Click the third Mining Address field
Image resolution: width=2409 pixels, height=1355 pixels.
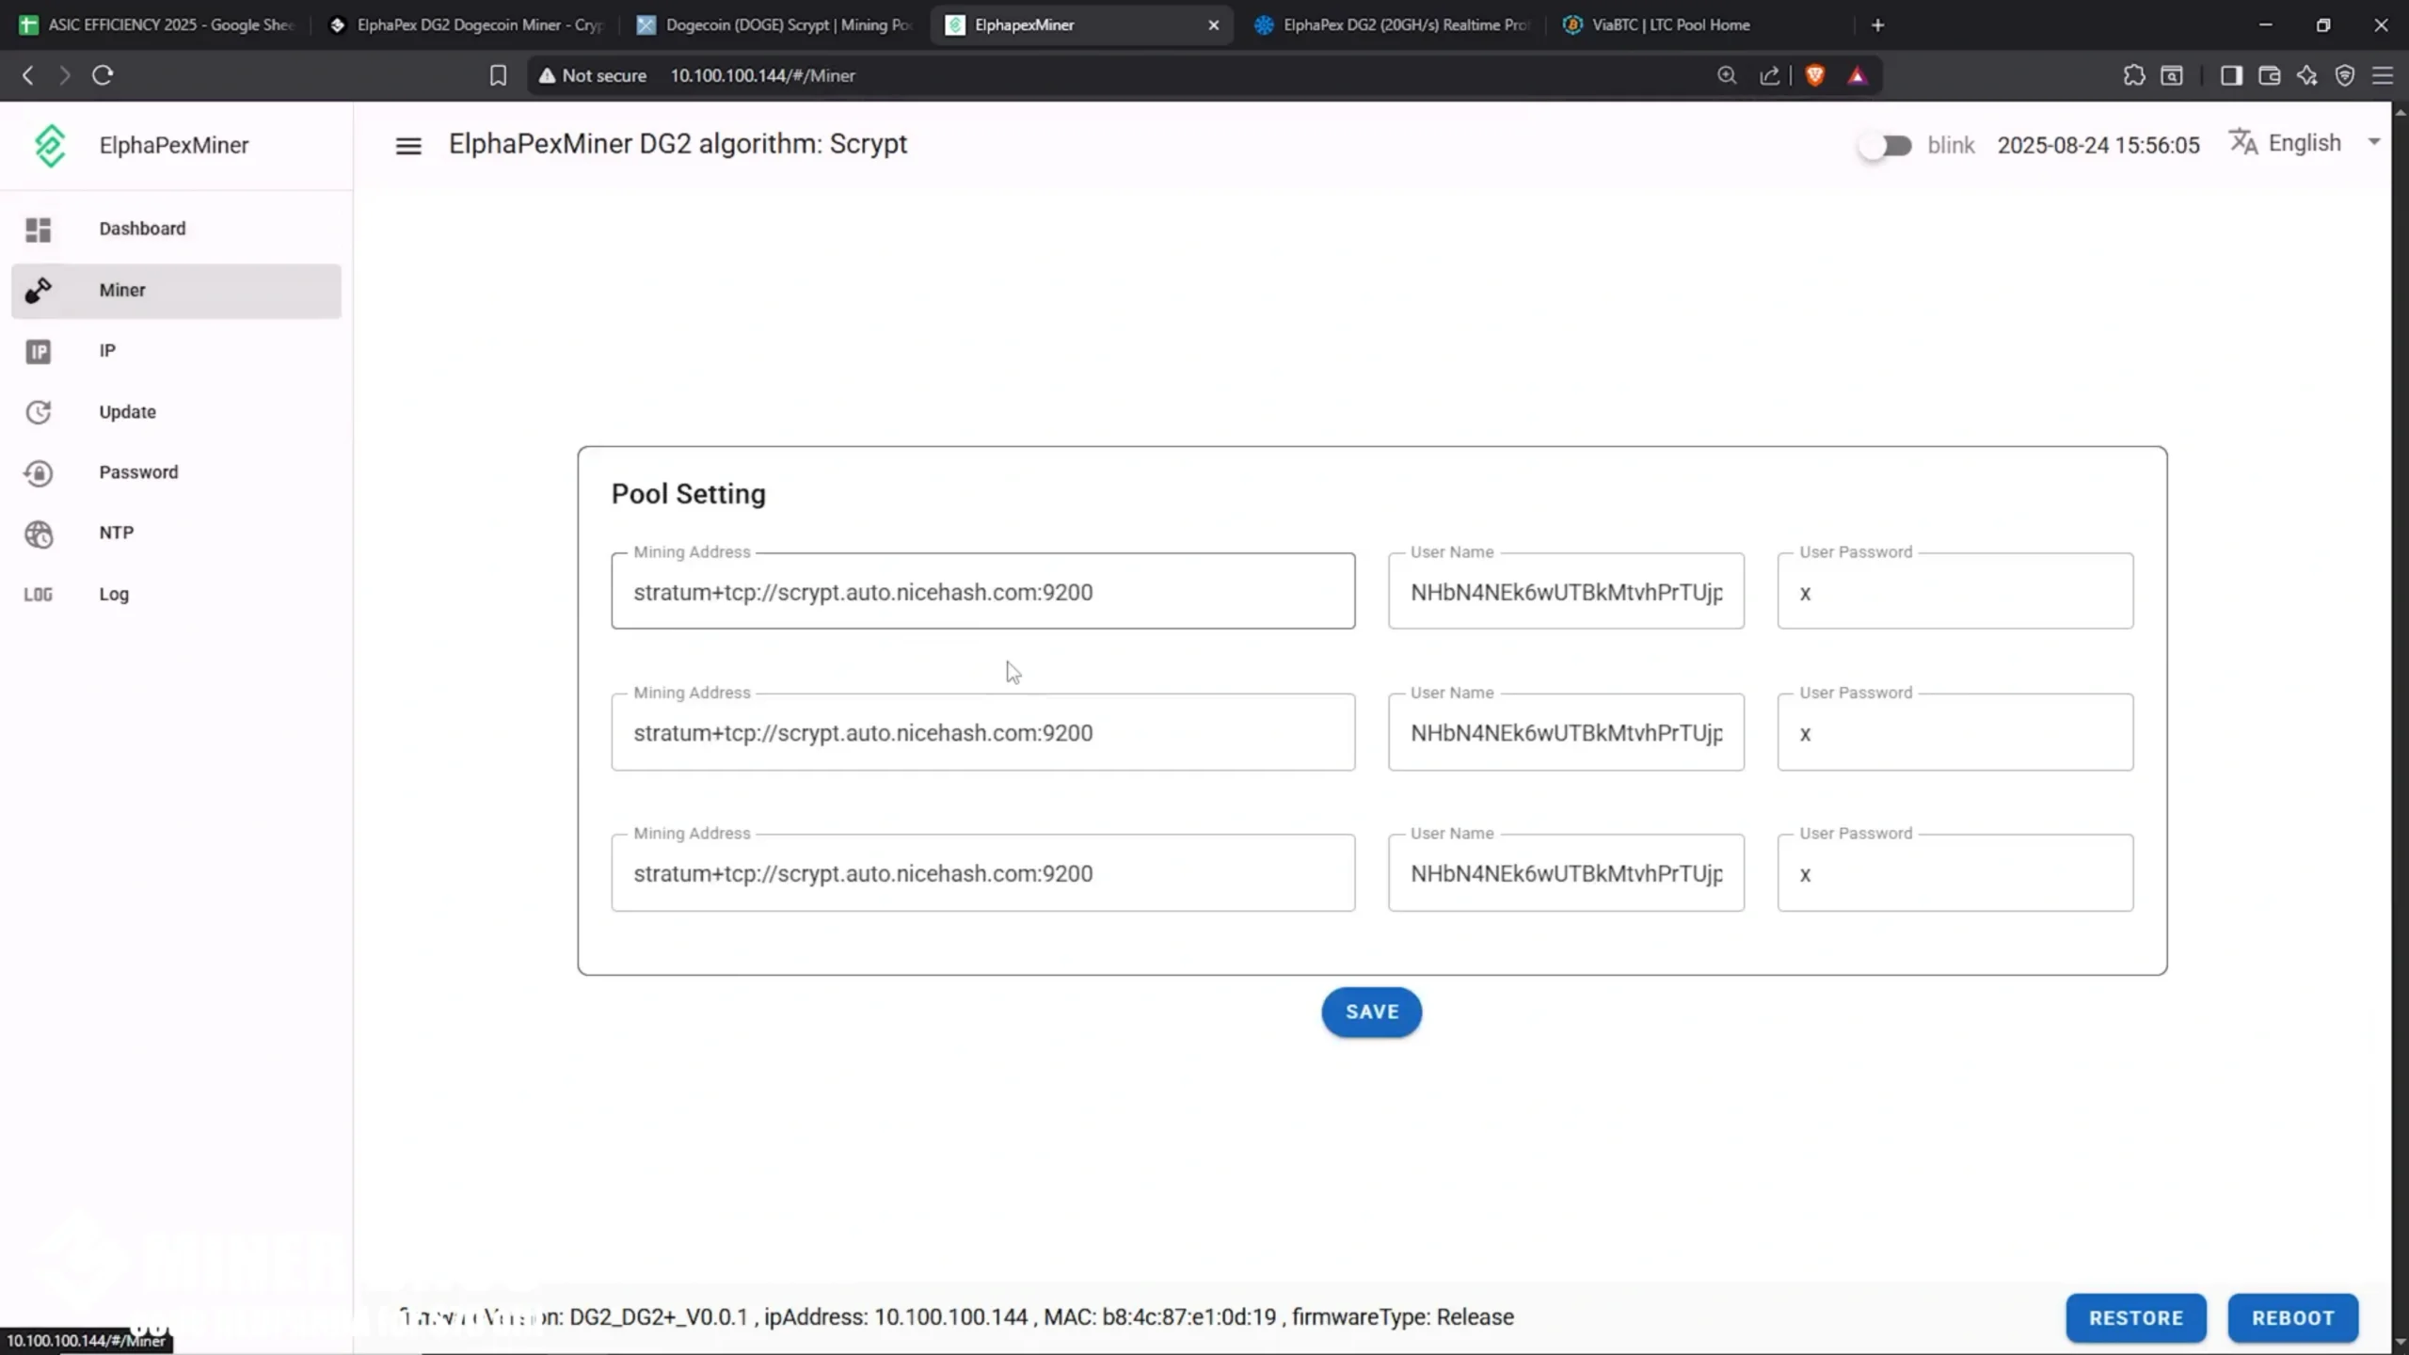pos(983,872)
